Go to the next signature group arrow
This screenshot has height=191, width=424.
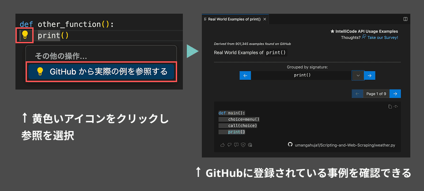point(370,75)
